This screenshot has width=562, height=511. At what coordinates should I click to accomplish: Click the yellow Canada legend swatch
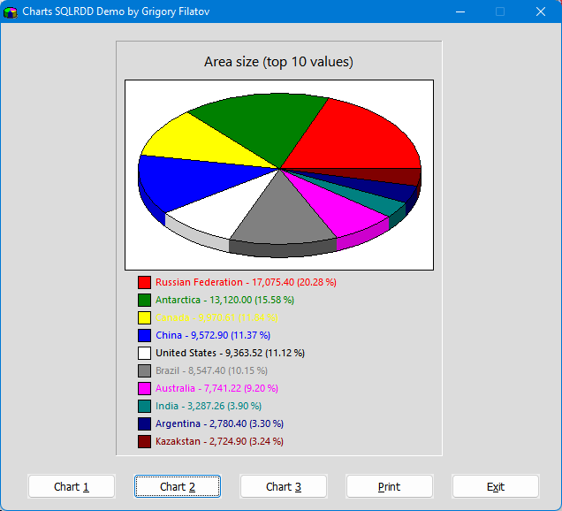coord(144,317)
